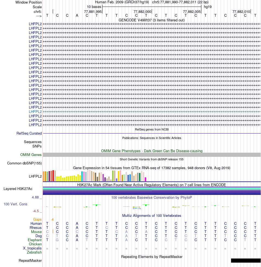
Task: Click the 'SNPs' track label
Action: point(37,146)
